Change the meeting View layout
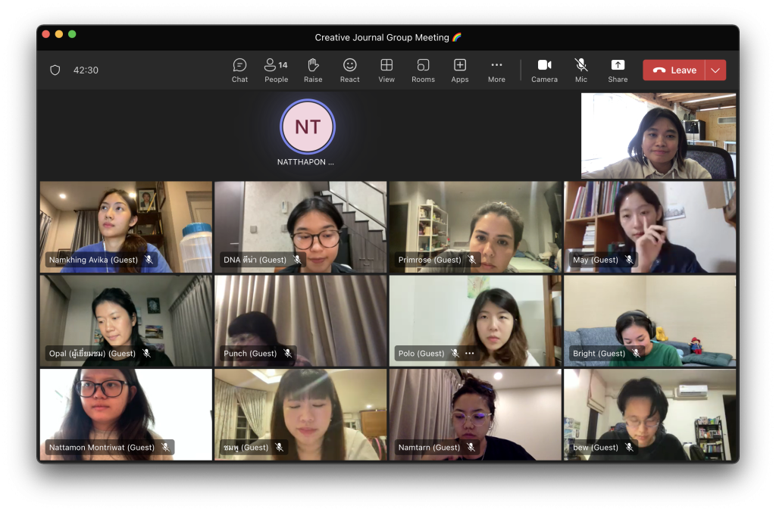 coord(386,70)
